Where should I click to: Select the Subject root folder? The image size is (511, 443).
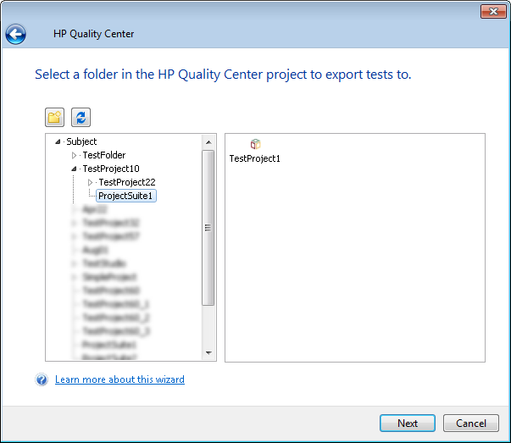81,141
